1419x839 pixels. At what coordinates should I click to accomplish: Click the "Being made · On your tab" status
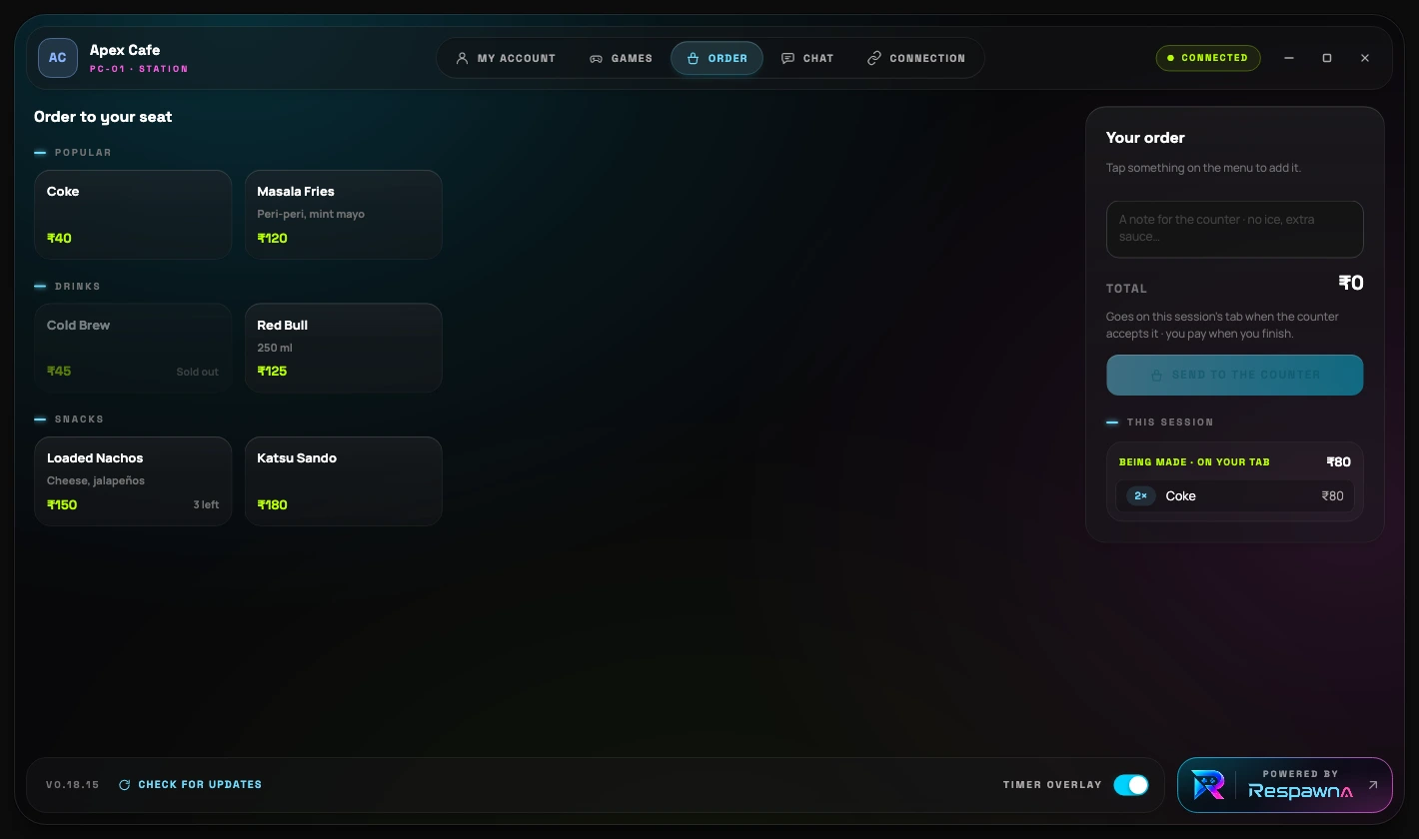[1194, 462]
